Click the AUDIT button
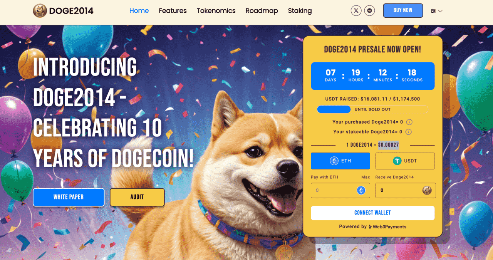The image size is (493, 260). [137, 197]
